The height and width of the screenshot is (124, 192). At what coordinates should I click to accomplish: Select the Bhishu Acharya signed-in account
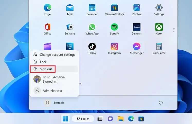pyautogui.click(x=54, y=79)
